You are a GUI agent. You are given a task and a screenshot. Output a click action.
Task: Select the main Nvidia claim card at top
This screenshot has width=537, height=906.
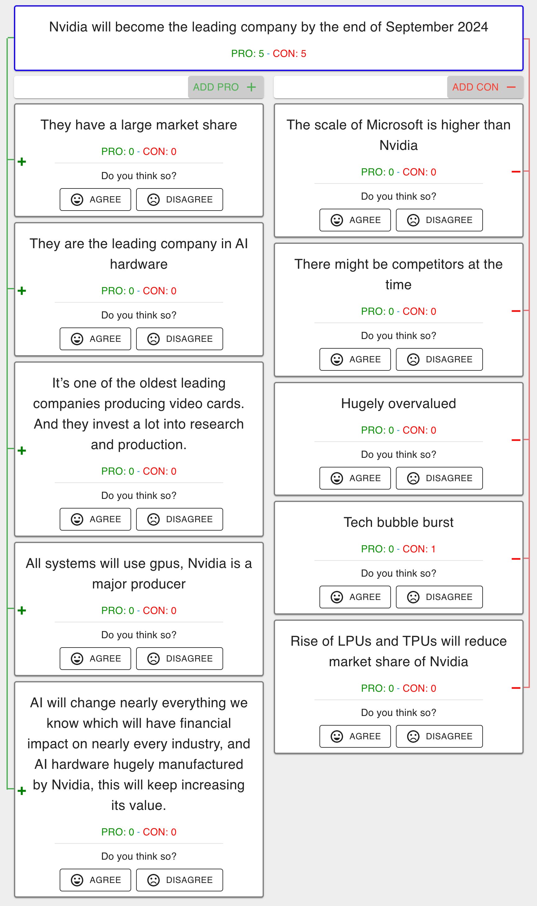pyautogui.click(x=268, y=38)
